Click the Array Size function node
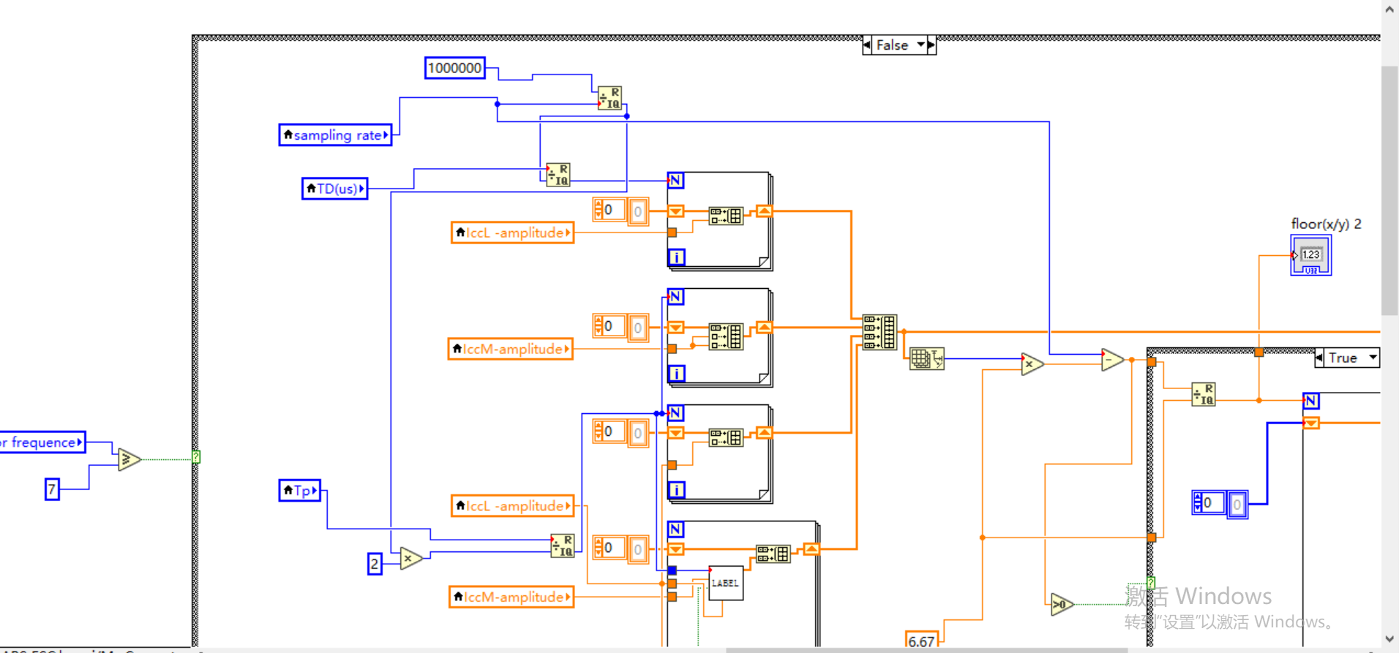 pyautogui.click(x=927, y=358)
